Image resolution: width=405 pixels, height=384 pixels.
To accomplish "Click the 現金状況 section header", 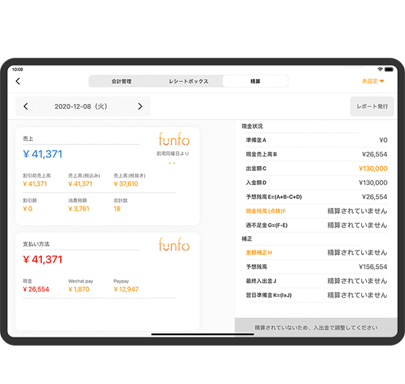I will point(252,126).
